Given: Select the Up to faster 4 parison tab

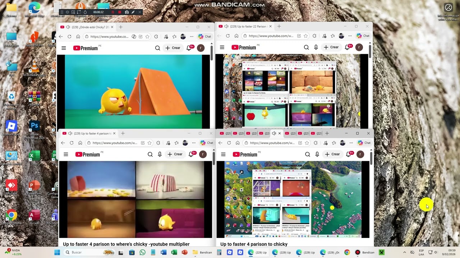Looking at the screenshot, I should 89,133.
